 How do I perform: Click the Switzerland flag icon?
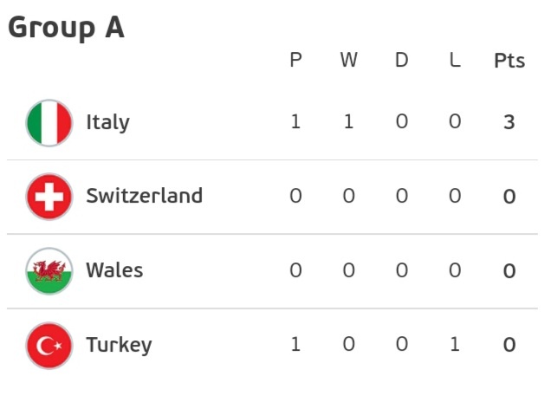pos(49,197)
